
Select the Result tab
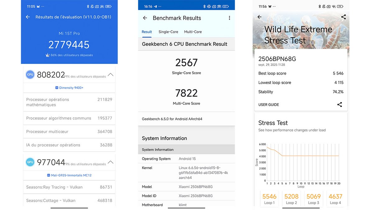click(147, 32)
